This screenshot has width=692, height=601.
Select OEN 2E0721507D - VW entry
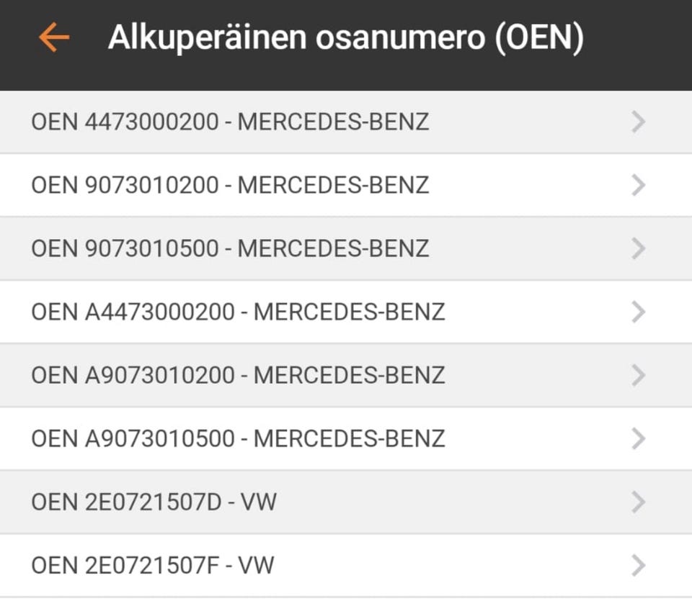pyautogui.click(x=154, y=502)
